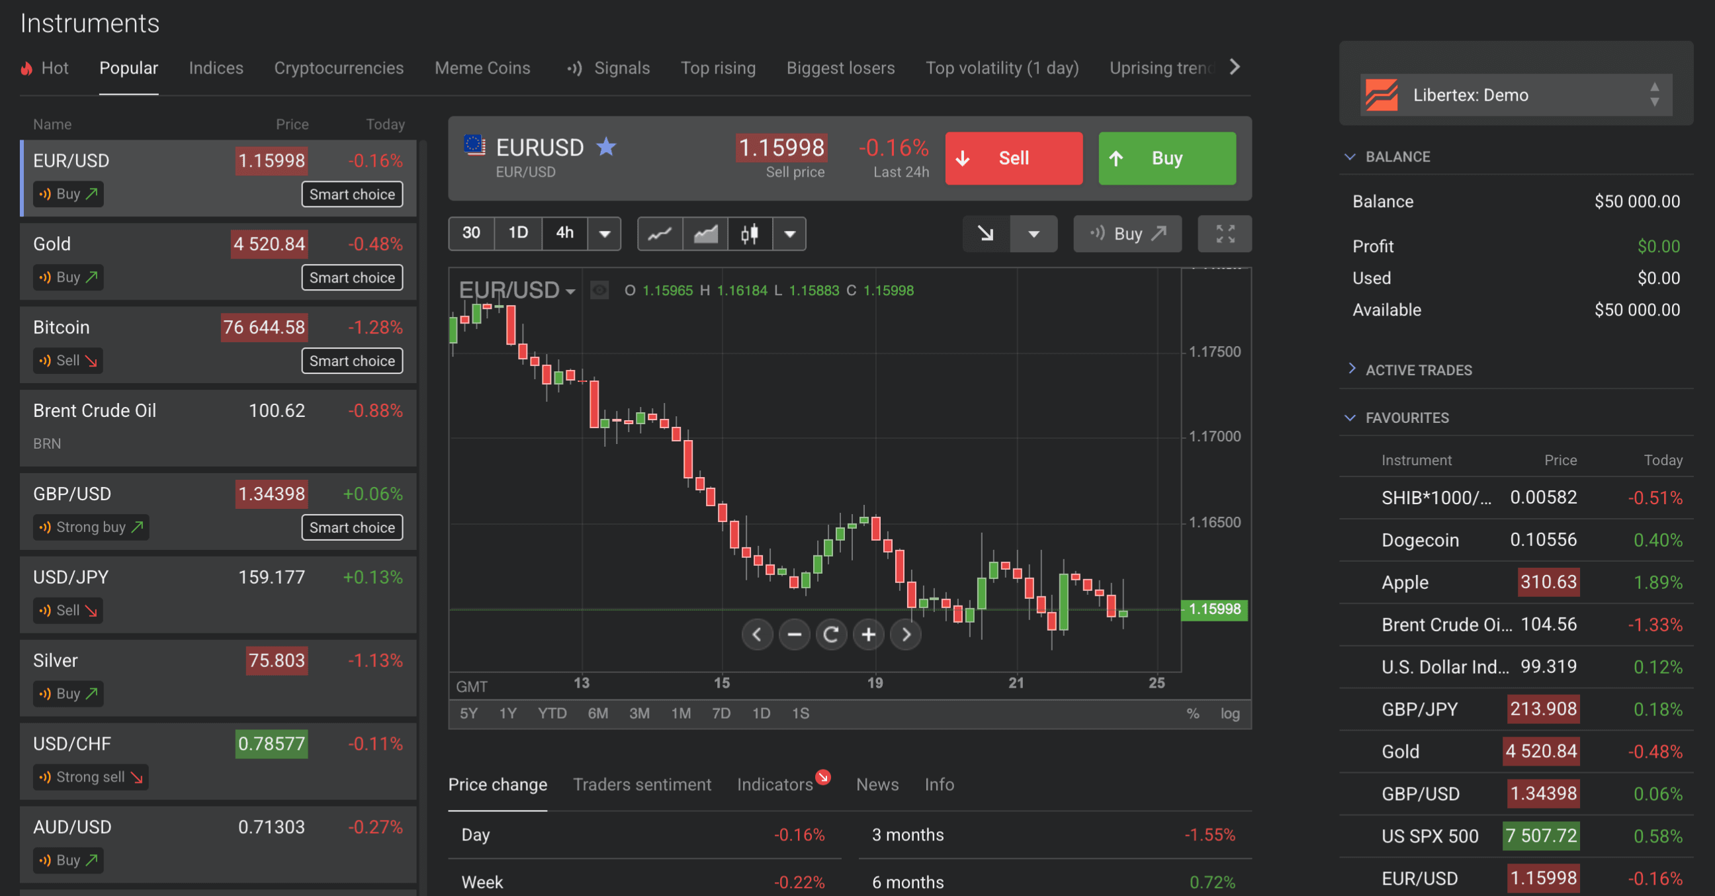Open Meme Coins tab

tap(482, 68)
